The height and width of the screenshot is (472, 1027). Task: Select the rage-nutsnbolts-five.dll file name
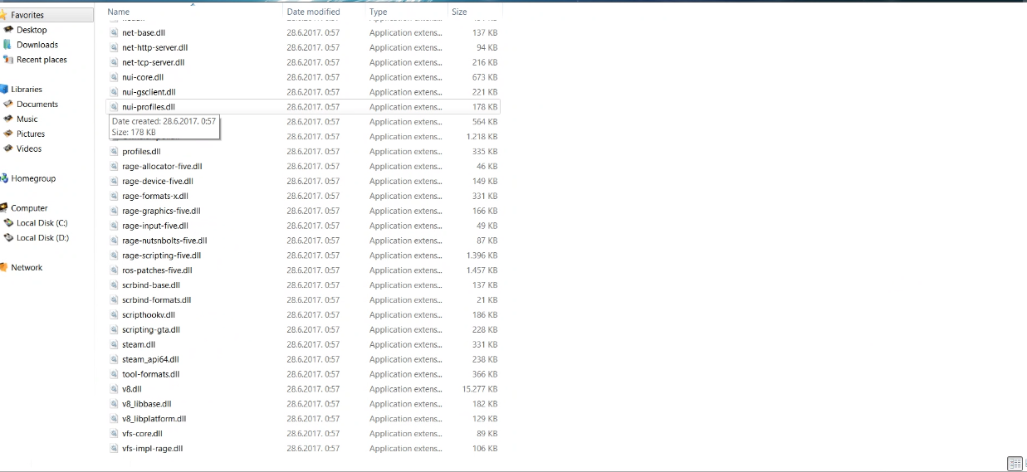coord(164,241)
